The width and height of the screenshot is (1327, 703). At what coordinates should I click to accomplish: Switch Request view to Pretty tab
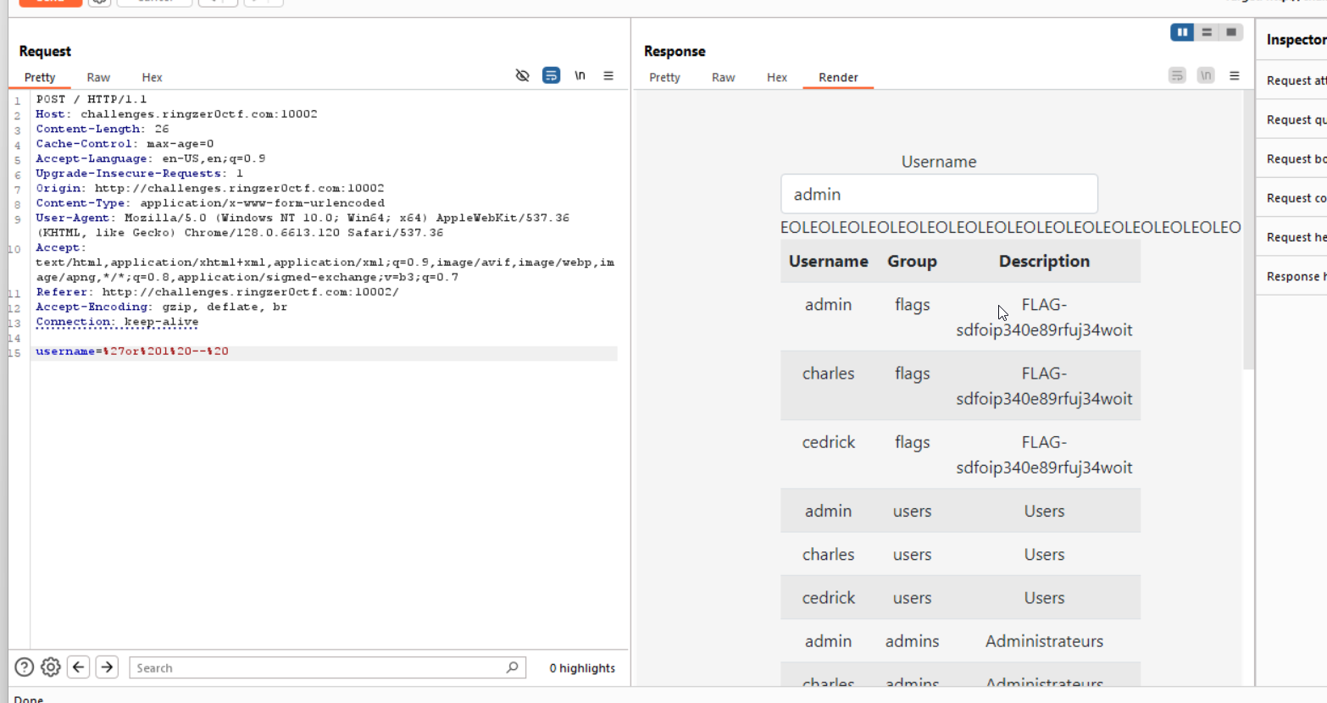[40, 77]
